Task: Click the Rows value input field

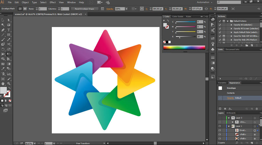Action: point(43,9)
